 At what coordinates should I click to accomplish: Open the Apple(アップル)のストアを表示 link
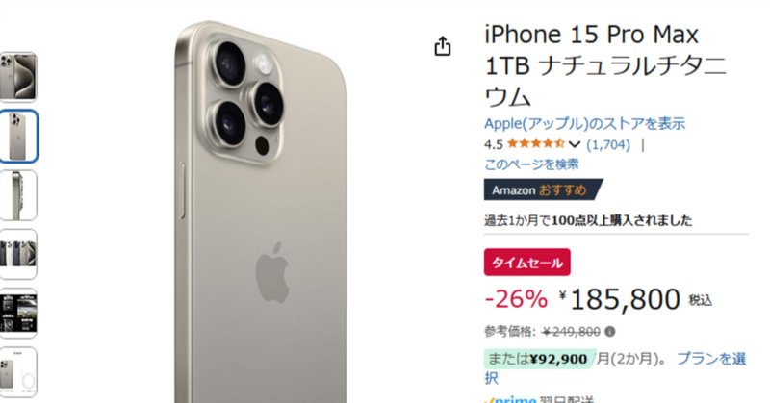[x=584, y=123]
